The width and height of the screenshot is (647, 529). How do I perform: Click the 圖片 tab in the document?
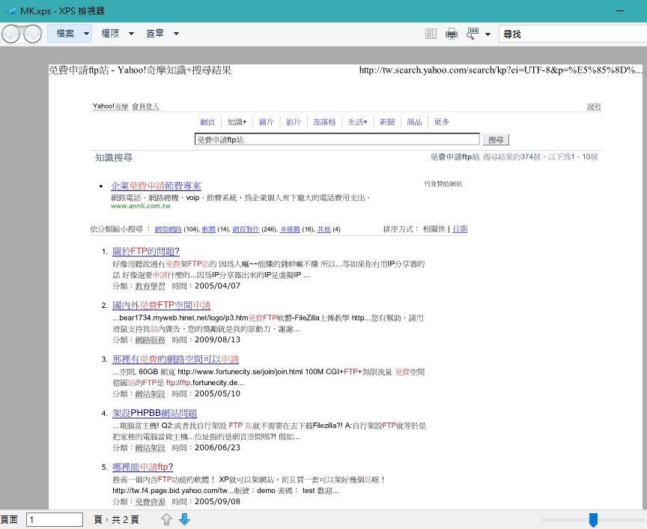(x=266, y=122)
